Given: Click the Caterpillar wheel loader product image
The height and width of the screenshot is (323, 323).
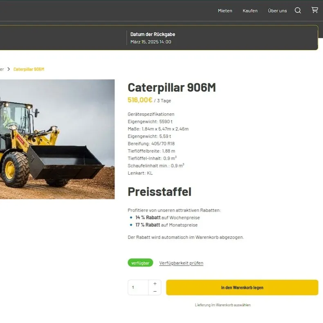Looking at the screenshot, I should (x=57, y=139).
